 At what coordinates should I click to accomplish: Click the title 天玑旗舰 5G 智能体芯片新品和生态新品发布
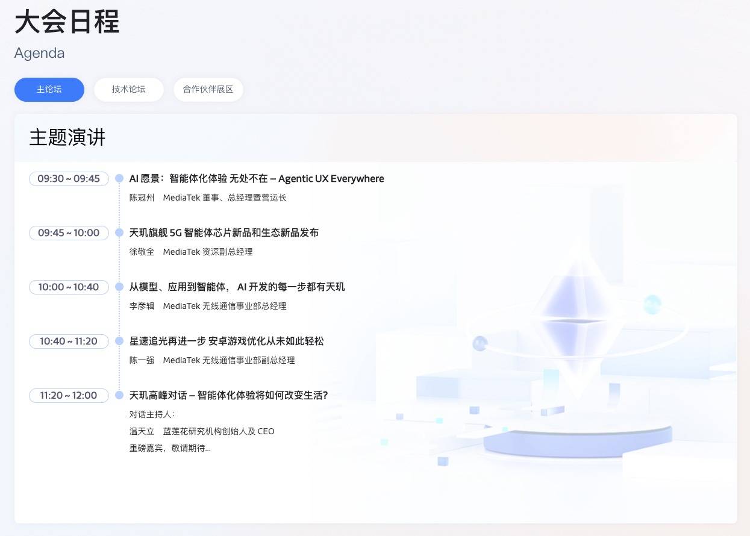(224, 232)
